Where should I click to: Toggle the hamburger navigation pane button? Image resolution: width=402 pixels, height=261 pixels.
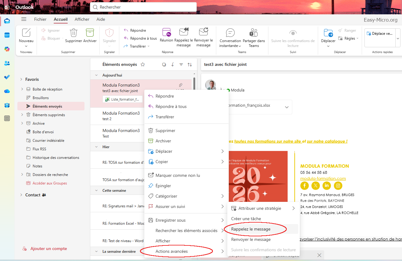(24, 19)
